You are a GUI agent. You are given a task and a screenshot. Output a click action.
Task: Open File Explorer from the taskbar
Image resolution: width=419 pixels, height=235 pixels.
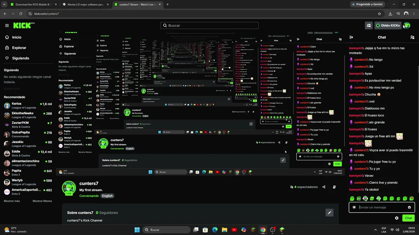(225, 230)
